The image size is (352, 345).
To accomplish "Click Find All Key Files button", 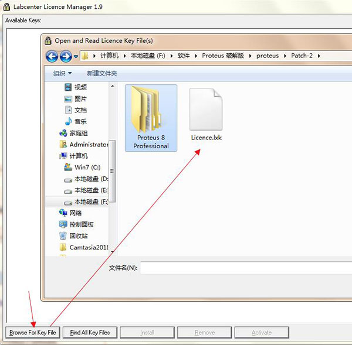I will tap(90, 333).
